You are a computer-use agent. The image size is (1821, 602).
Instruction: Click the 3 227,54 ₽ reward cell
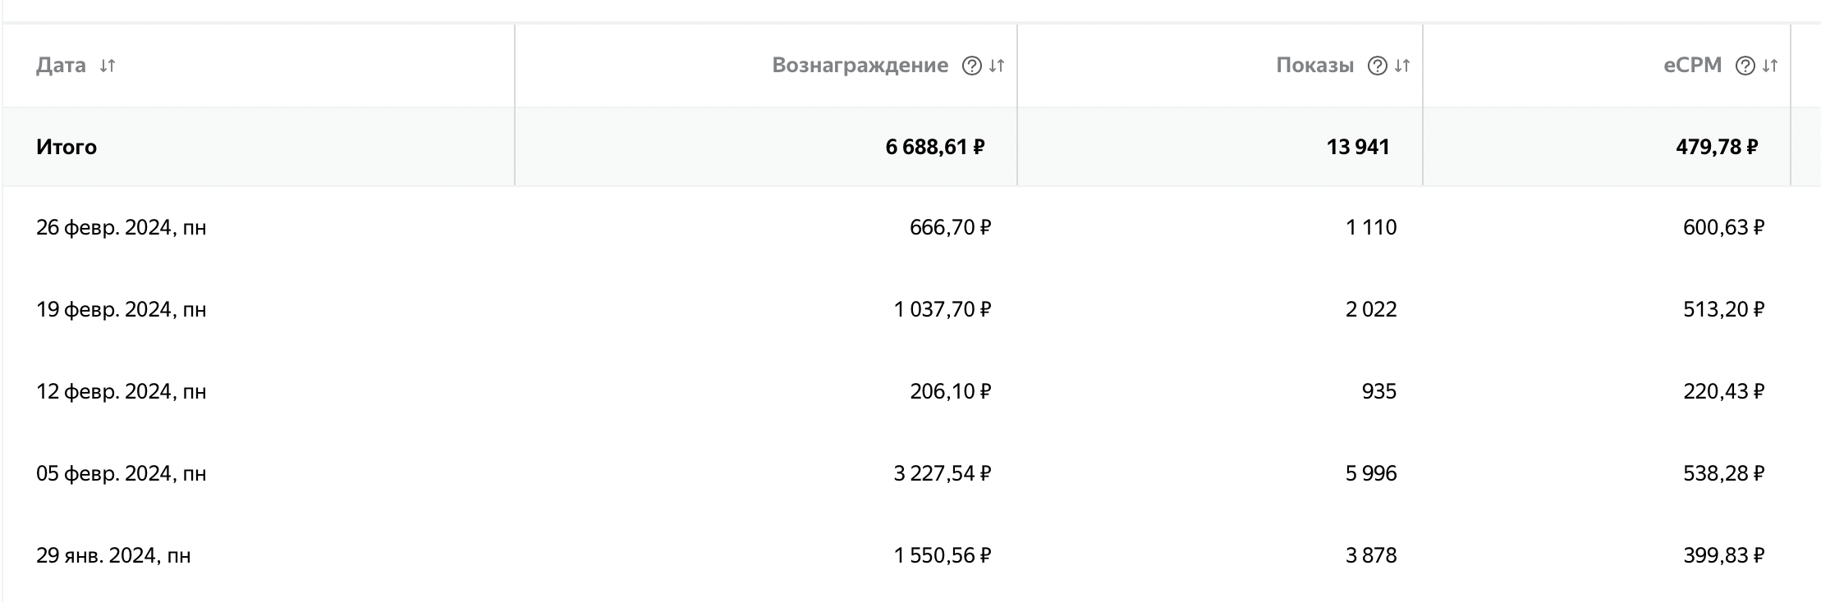tap(942, 473)
